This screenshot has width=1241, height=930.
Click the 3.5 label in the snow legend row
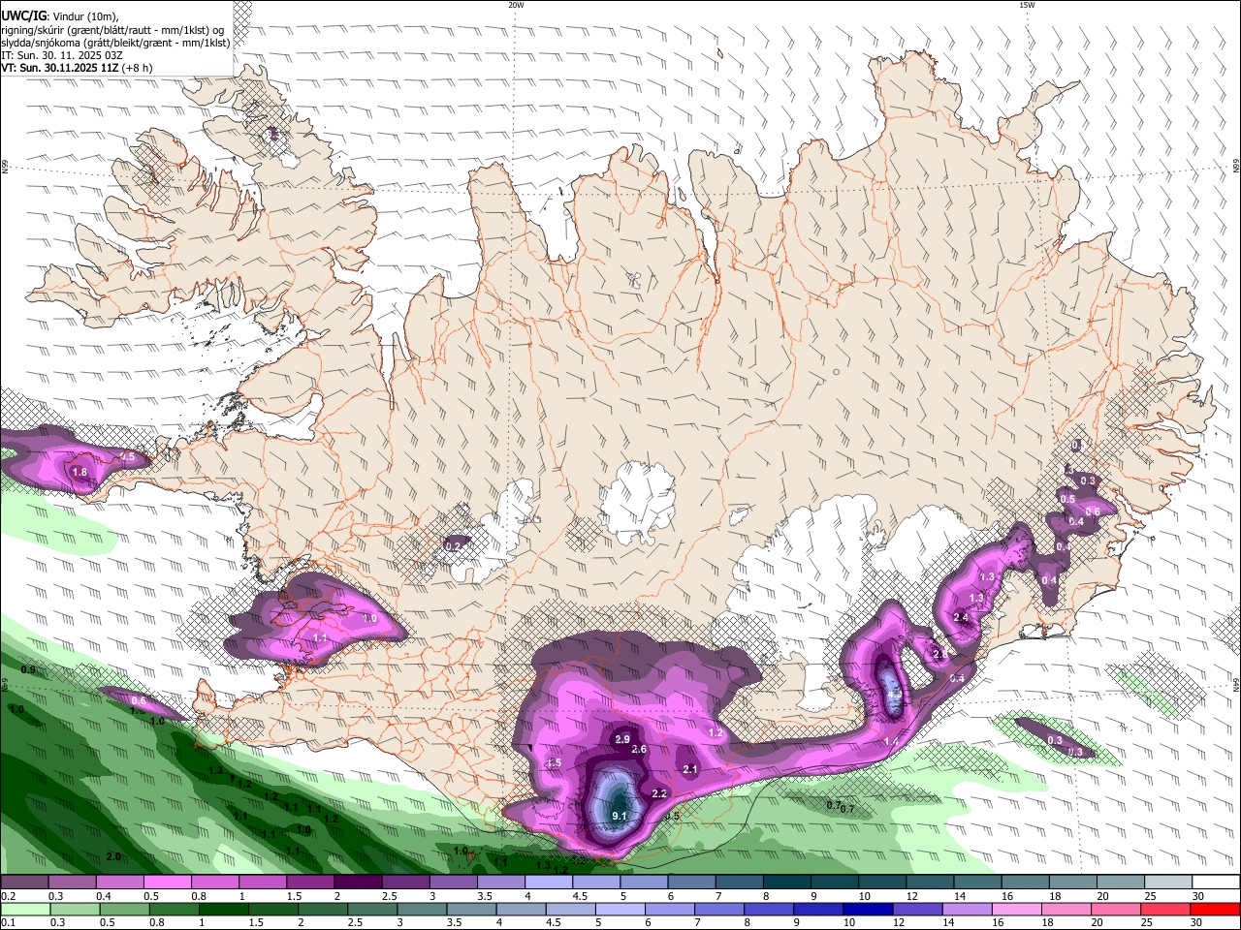pos(484,896)
